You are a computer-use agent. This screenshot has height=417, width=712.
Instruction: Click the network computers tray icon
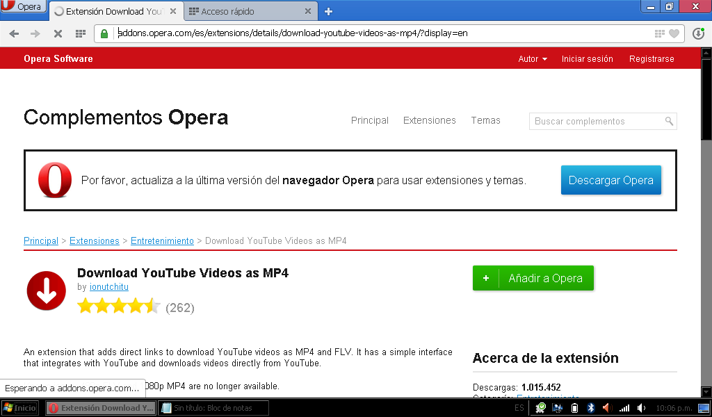[557, 408]
